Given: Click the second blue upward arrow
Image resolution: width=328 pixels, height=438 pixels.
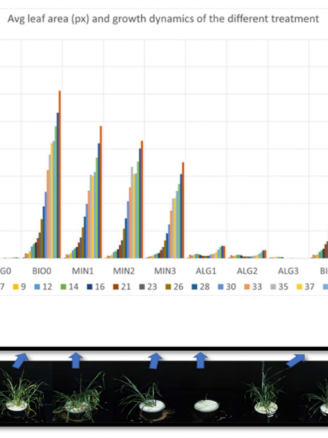Looking at the screenshot, I should pos(76,360).
